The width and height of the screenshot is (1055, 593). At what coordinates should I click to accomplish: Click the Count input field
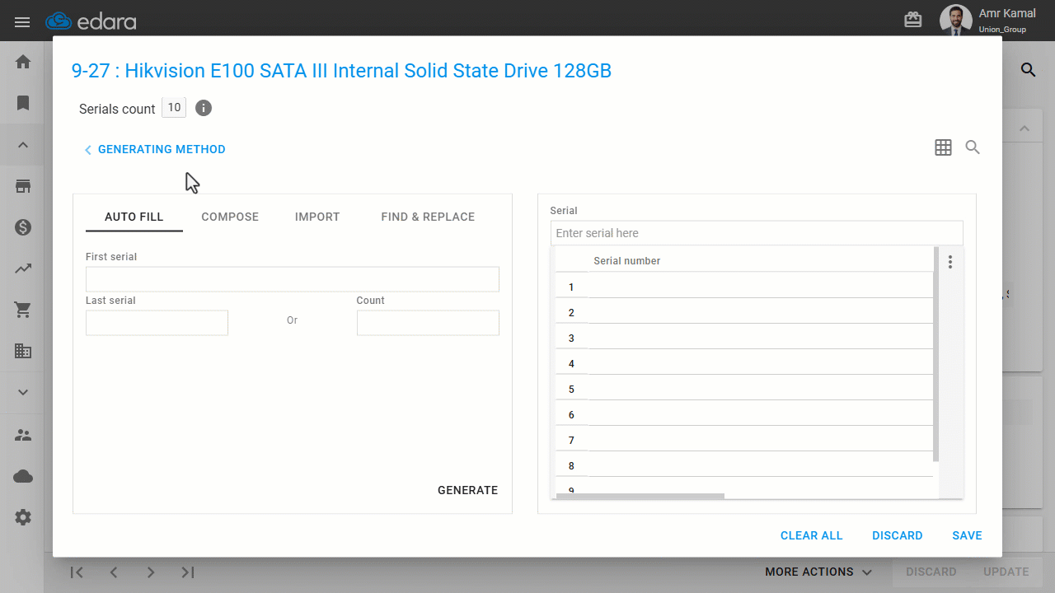(428, 323)
